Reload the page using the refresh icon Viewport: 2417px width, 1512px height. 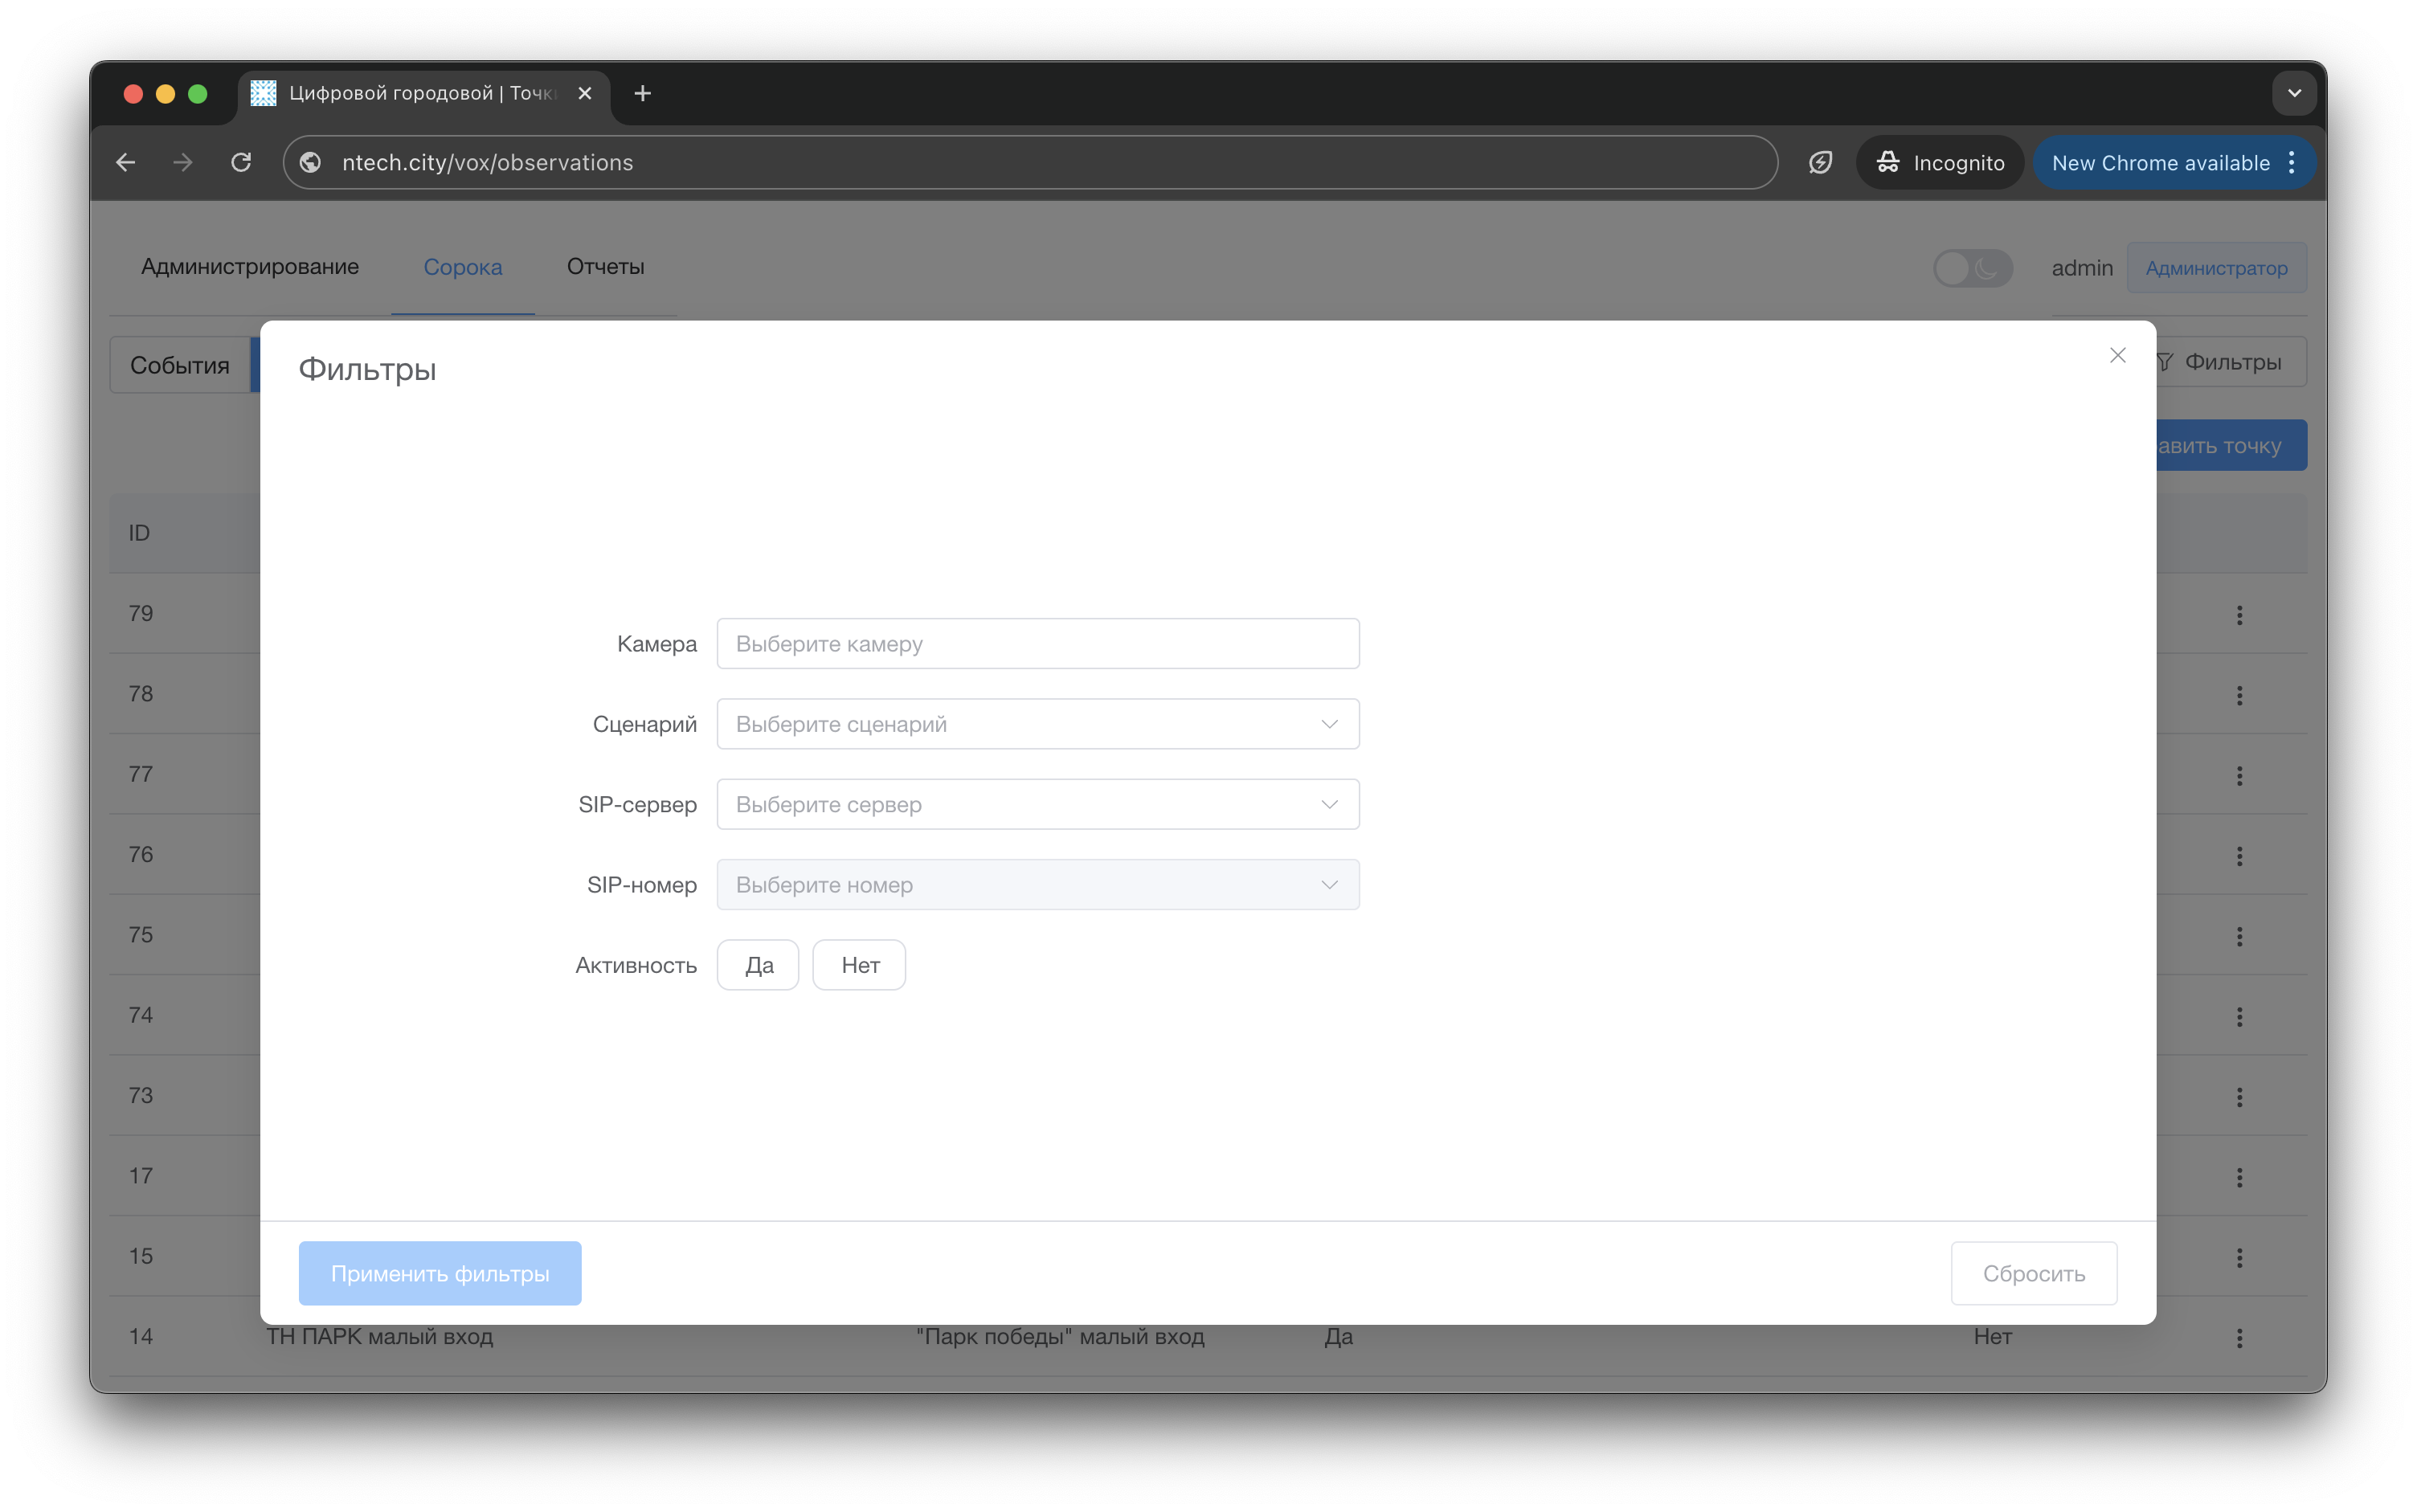(241, 162)
